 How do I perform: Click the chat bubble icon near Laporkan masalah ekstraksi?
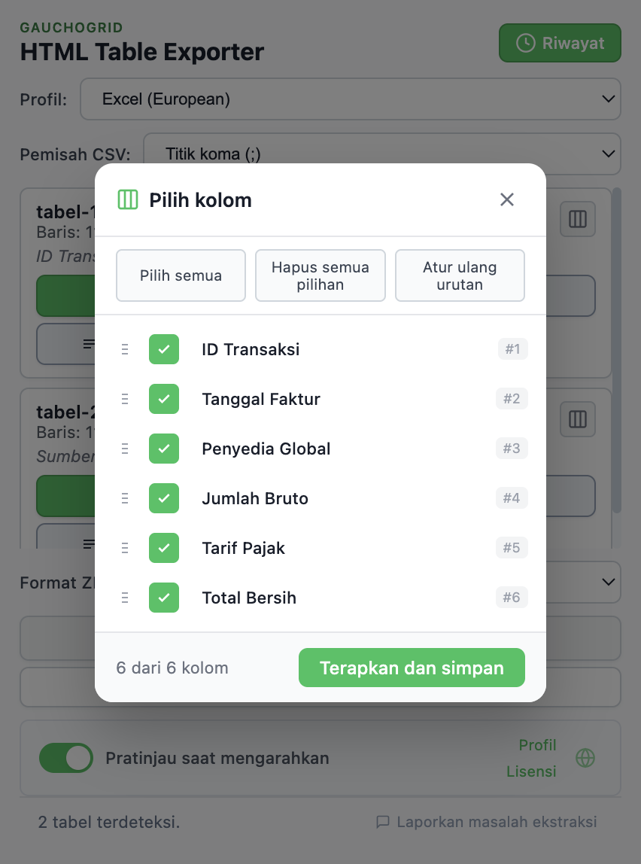[385, 822]
